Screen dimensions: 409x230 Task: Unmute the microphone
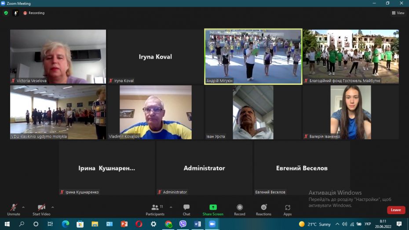(14, 209)
